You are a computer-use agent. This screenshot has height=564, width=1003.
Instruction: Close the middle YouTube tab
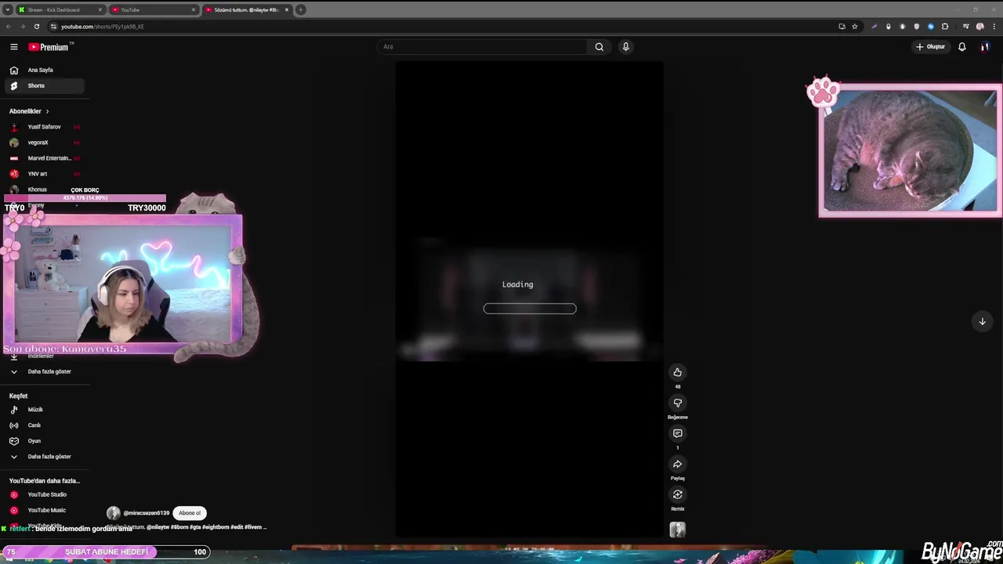point(194,9)
